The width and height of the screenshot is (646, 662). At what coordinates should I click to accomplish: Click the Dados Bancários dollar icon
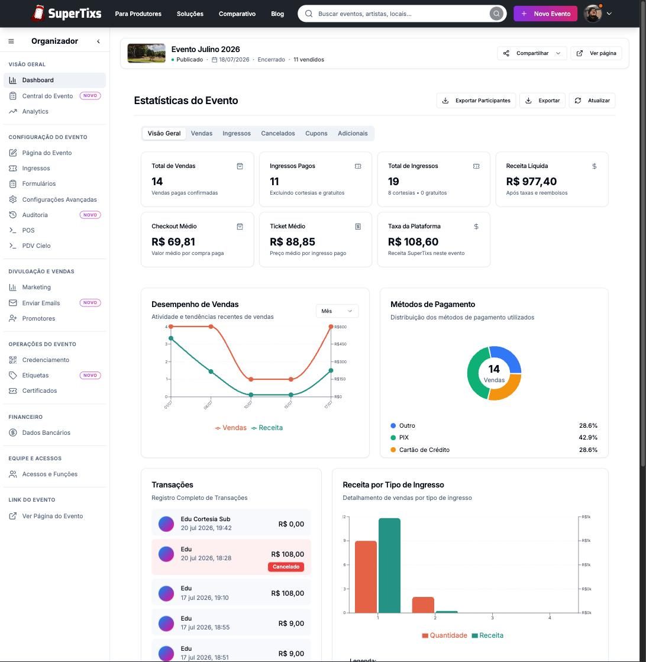pos(13,432)
